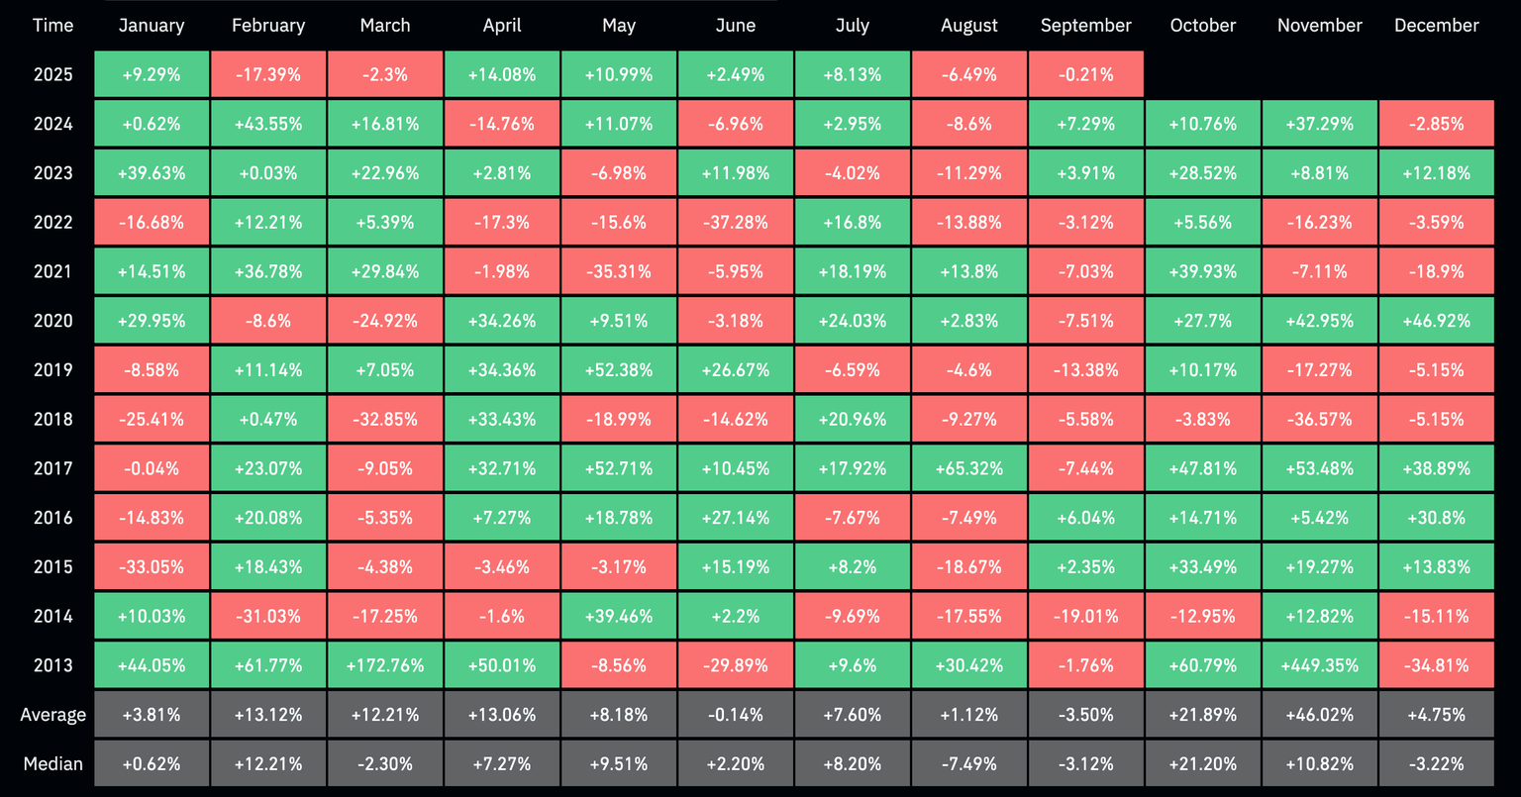Select the August 2017 +65.32% cell
Viewport: 1521px width, 797px height.
pyautogui.click(x=969, y=468)
